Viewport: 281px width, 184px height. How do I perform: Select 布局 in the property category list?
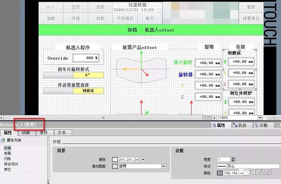coord(7,153)
